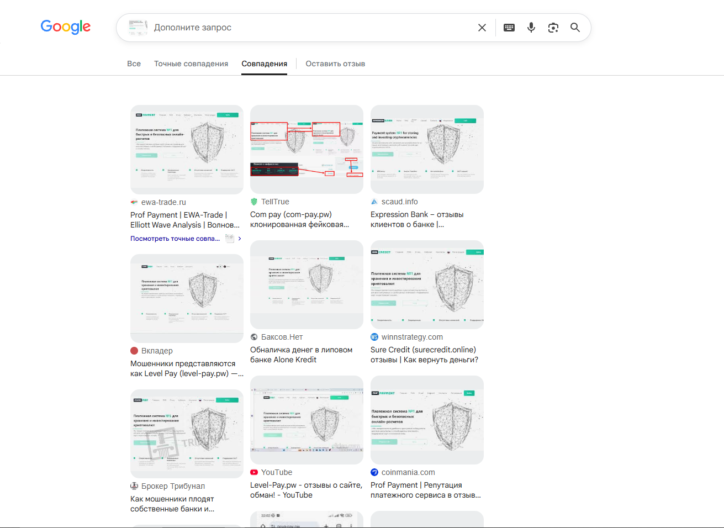Viewport: 724px width, 528px height.
Task: Open 'Prof Payment | EWA-Trade' result title
Action: pyautogui.click(x=185, y=220)
